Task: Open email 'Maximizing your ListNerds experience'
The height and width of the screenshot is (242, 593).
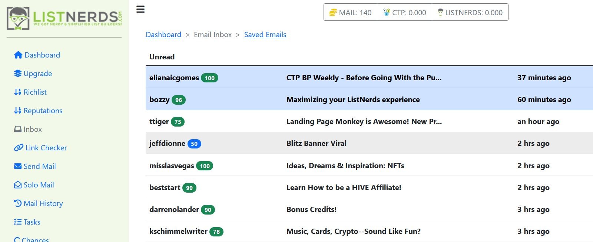Action: 369,99
